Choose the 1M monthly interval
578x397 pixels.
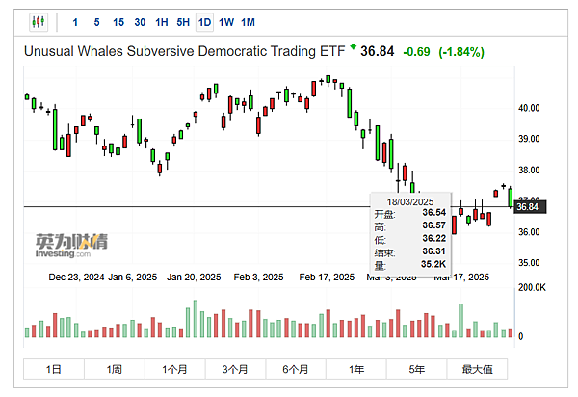[249, 22]
